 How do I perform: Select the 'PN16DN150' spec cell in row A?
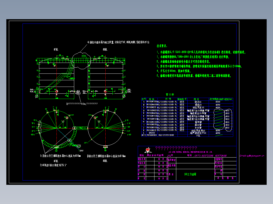151,102
